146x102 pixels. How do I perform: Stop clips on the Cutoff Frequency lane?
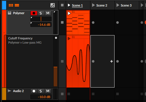coord(62,61)
